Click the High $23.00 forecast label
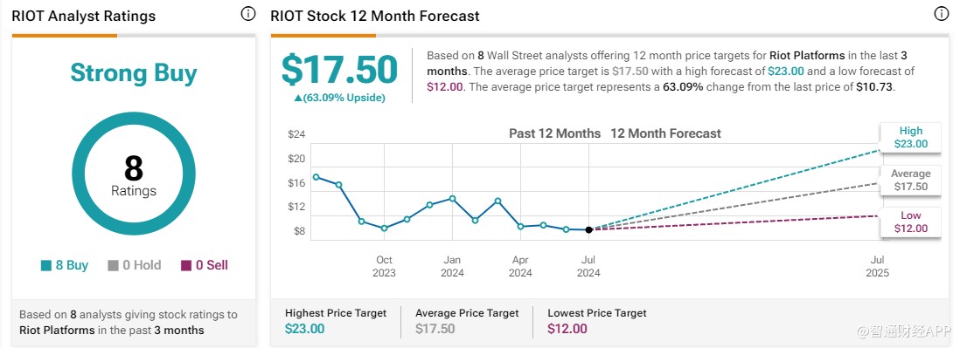 click(910, 138)
